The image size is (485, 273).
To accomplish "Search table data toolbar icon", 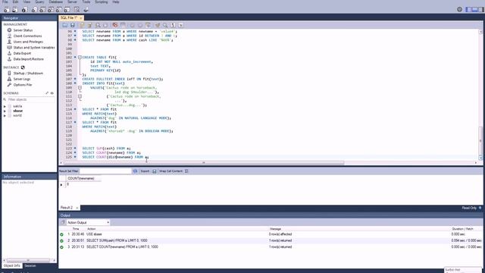I will pos(77,10).
